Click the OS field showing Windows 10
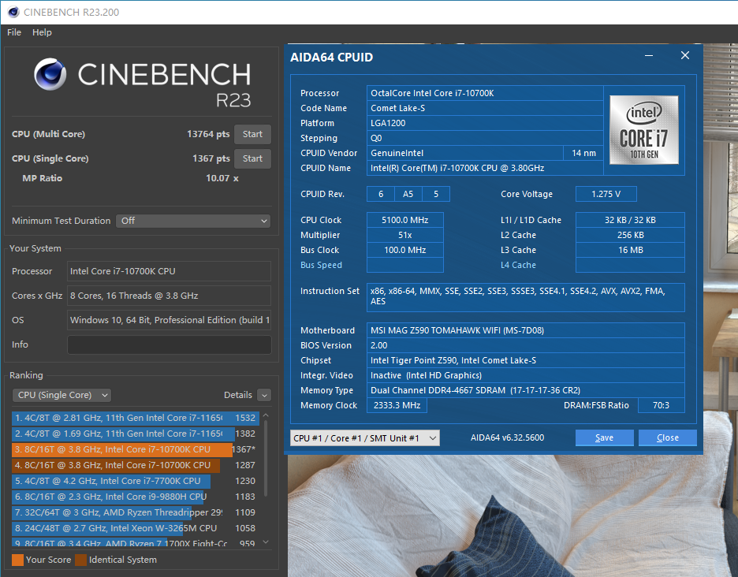 tap(170, 320)
